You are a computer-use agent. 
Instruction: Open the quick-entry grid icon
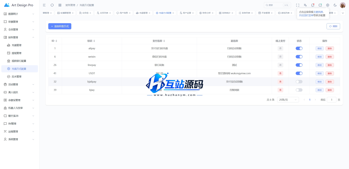(60, 5)
